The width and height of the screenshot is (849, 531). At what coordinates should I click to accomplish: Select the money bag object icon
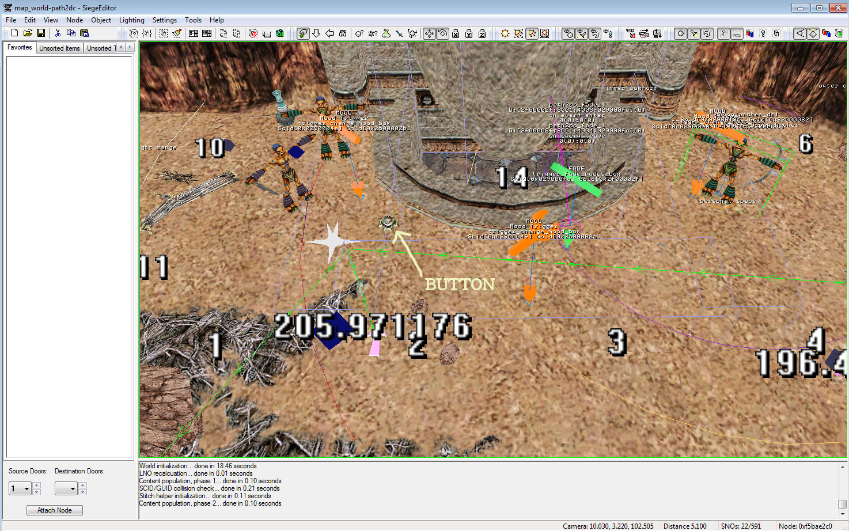386,33
